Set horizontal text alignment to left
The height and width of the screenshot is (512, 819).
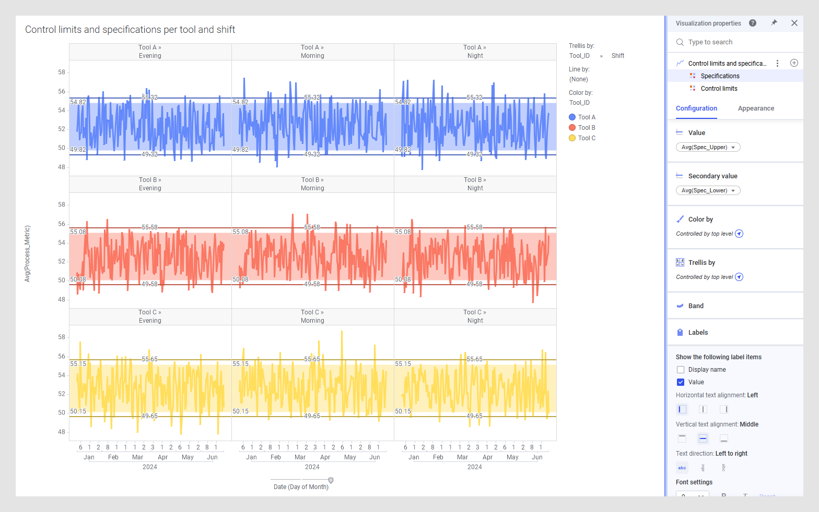682,409
